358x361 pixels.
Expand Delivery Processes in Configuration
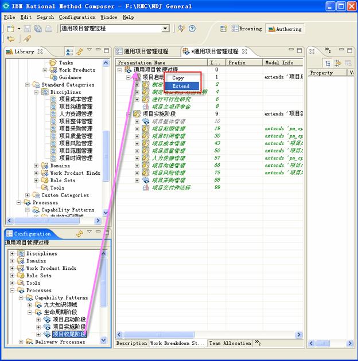tap(21, 342)
